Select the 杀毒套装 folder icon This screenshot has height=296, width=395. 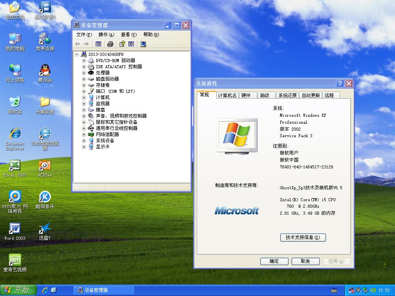click(x=45, y=105)
